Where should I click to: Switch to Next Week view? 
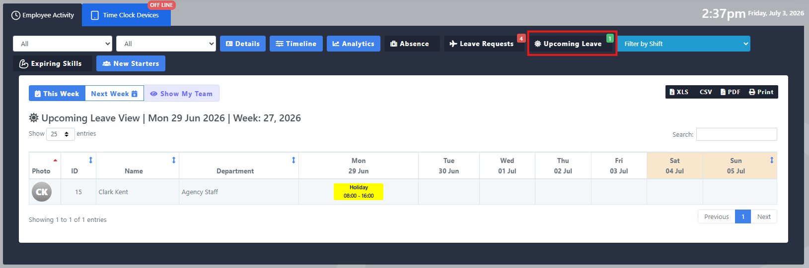coord(114,93)
